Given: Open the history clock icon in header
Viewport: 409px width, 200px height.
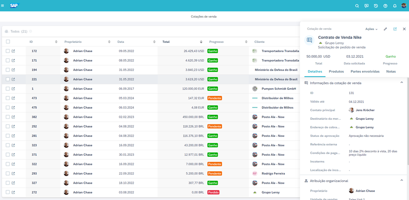Looking at the screenshot, I should (376, 6).
